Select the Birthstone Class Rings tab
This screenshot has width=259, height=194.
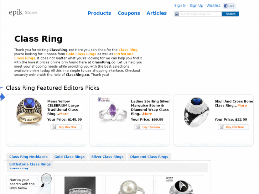click(x=30, y=164)
